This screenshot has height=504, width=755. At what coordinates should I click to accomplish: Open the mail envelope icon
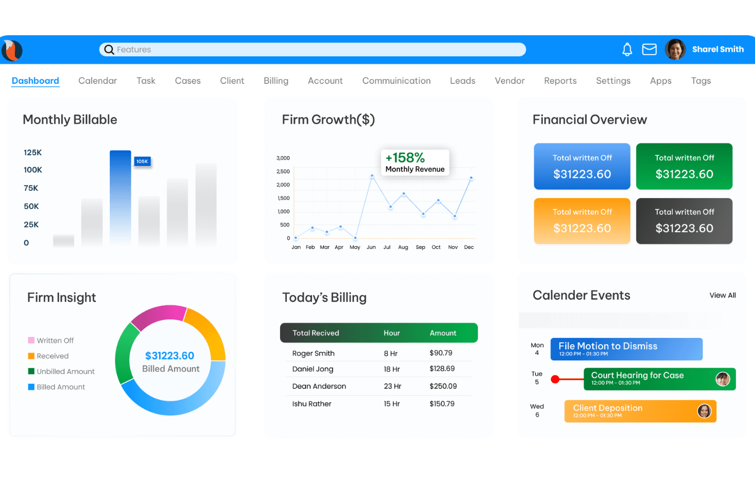pyautogui.click(x=649, y=50)
